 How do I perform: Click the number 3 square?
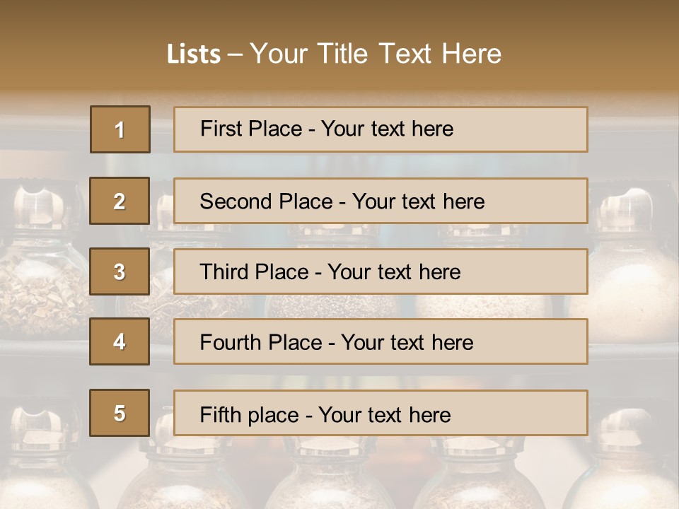(x=120, y=271)
